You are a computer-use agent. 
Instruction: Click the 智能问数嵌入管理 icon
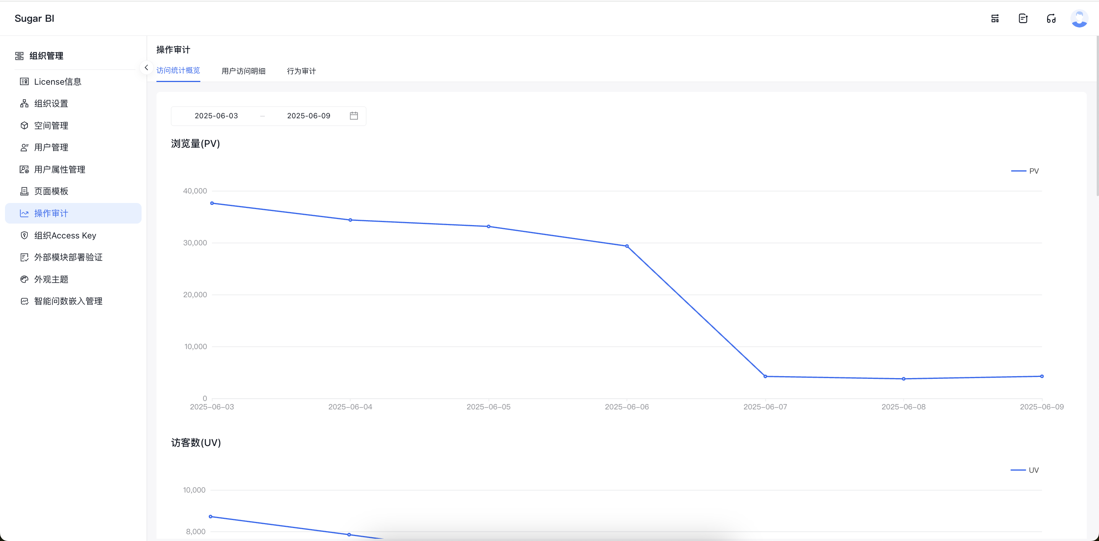(24, 301)
